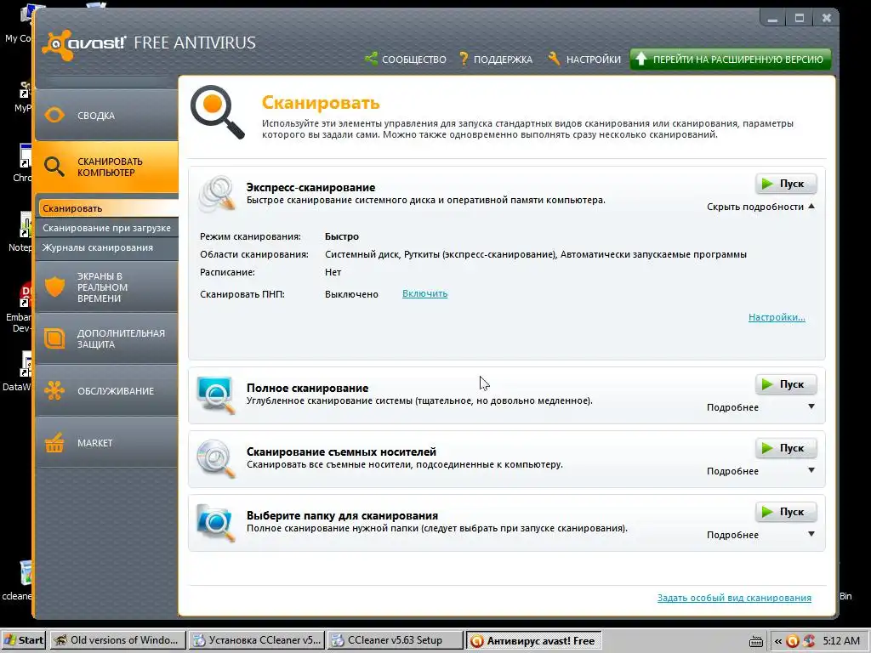Switch to Old versions of Windo... taskbar item

point(117,640)
